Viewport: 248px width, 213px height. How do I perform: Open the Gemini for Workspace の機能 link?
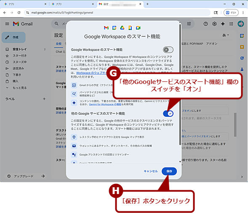click(x=105, y=104)
